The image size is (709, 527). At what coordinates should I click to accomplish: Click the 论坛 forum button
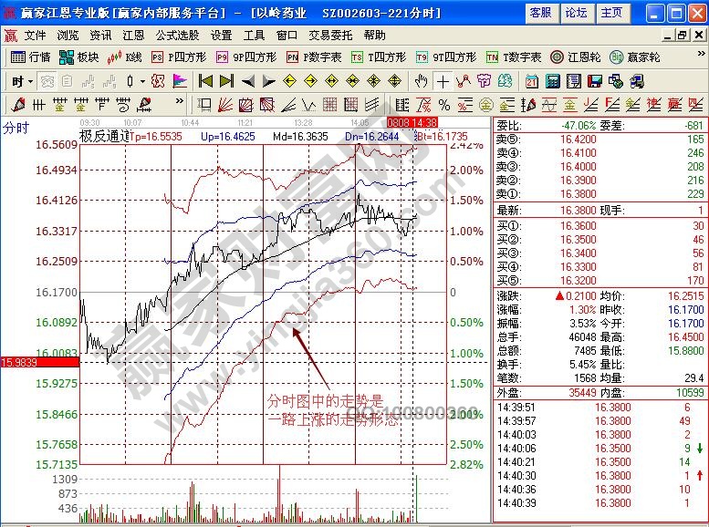pos(576,13)
